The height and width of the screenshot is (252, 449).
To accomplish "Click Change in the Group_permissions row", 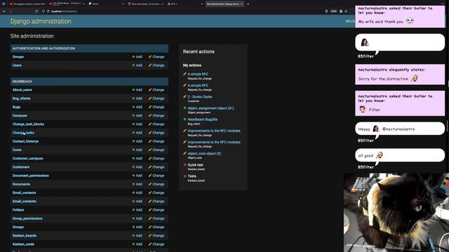I will pyautogui.click(x=156, y=218).
